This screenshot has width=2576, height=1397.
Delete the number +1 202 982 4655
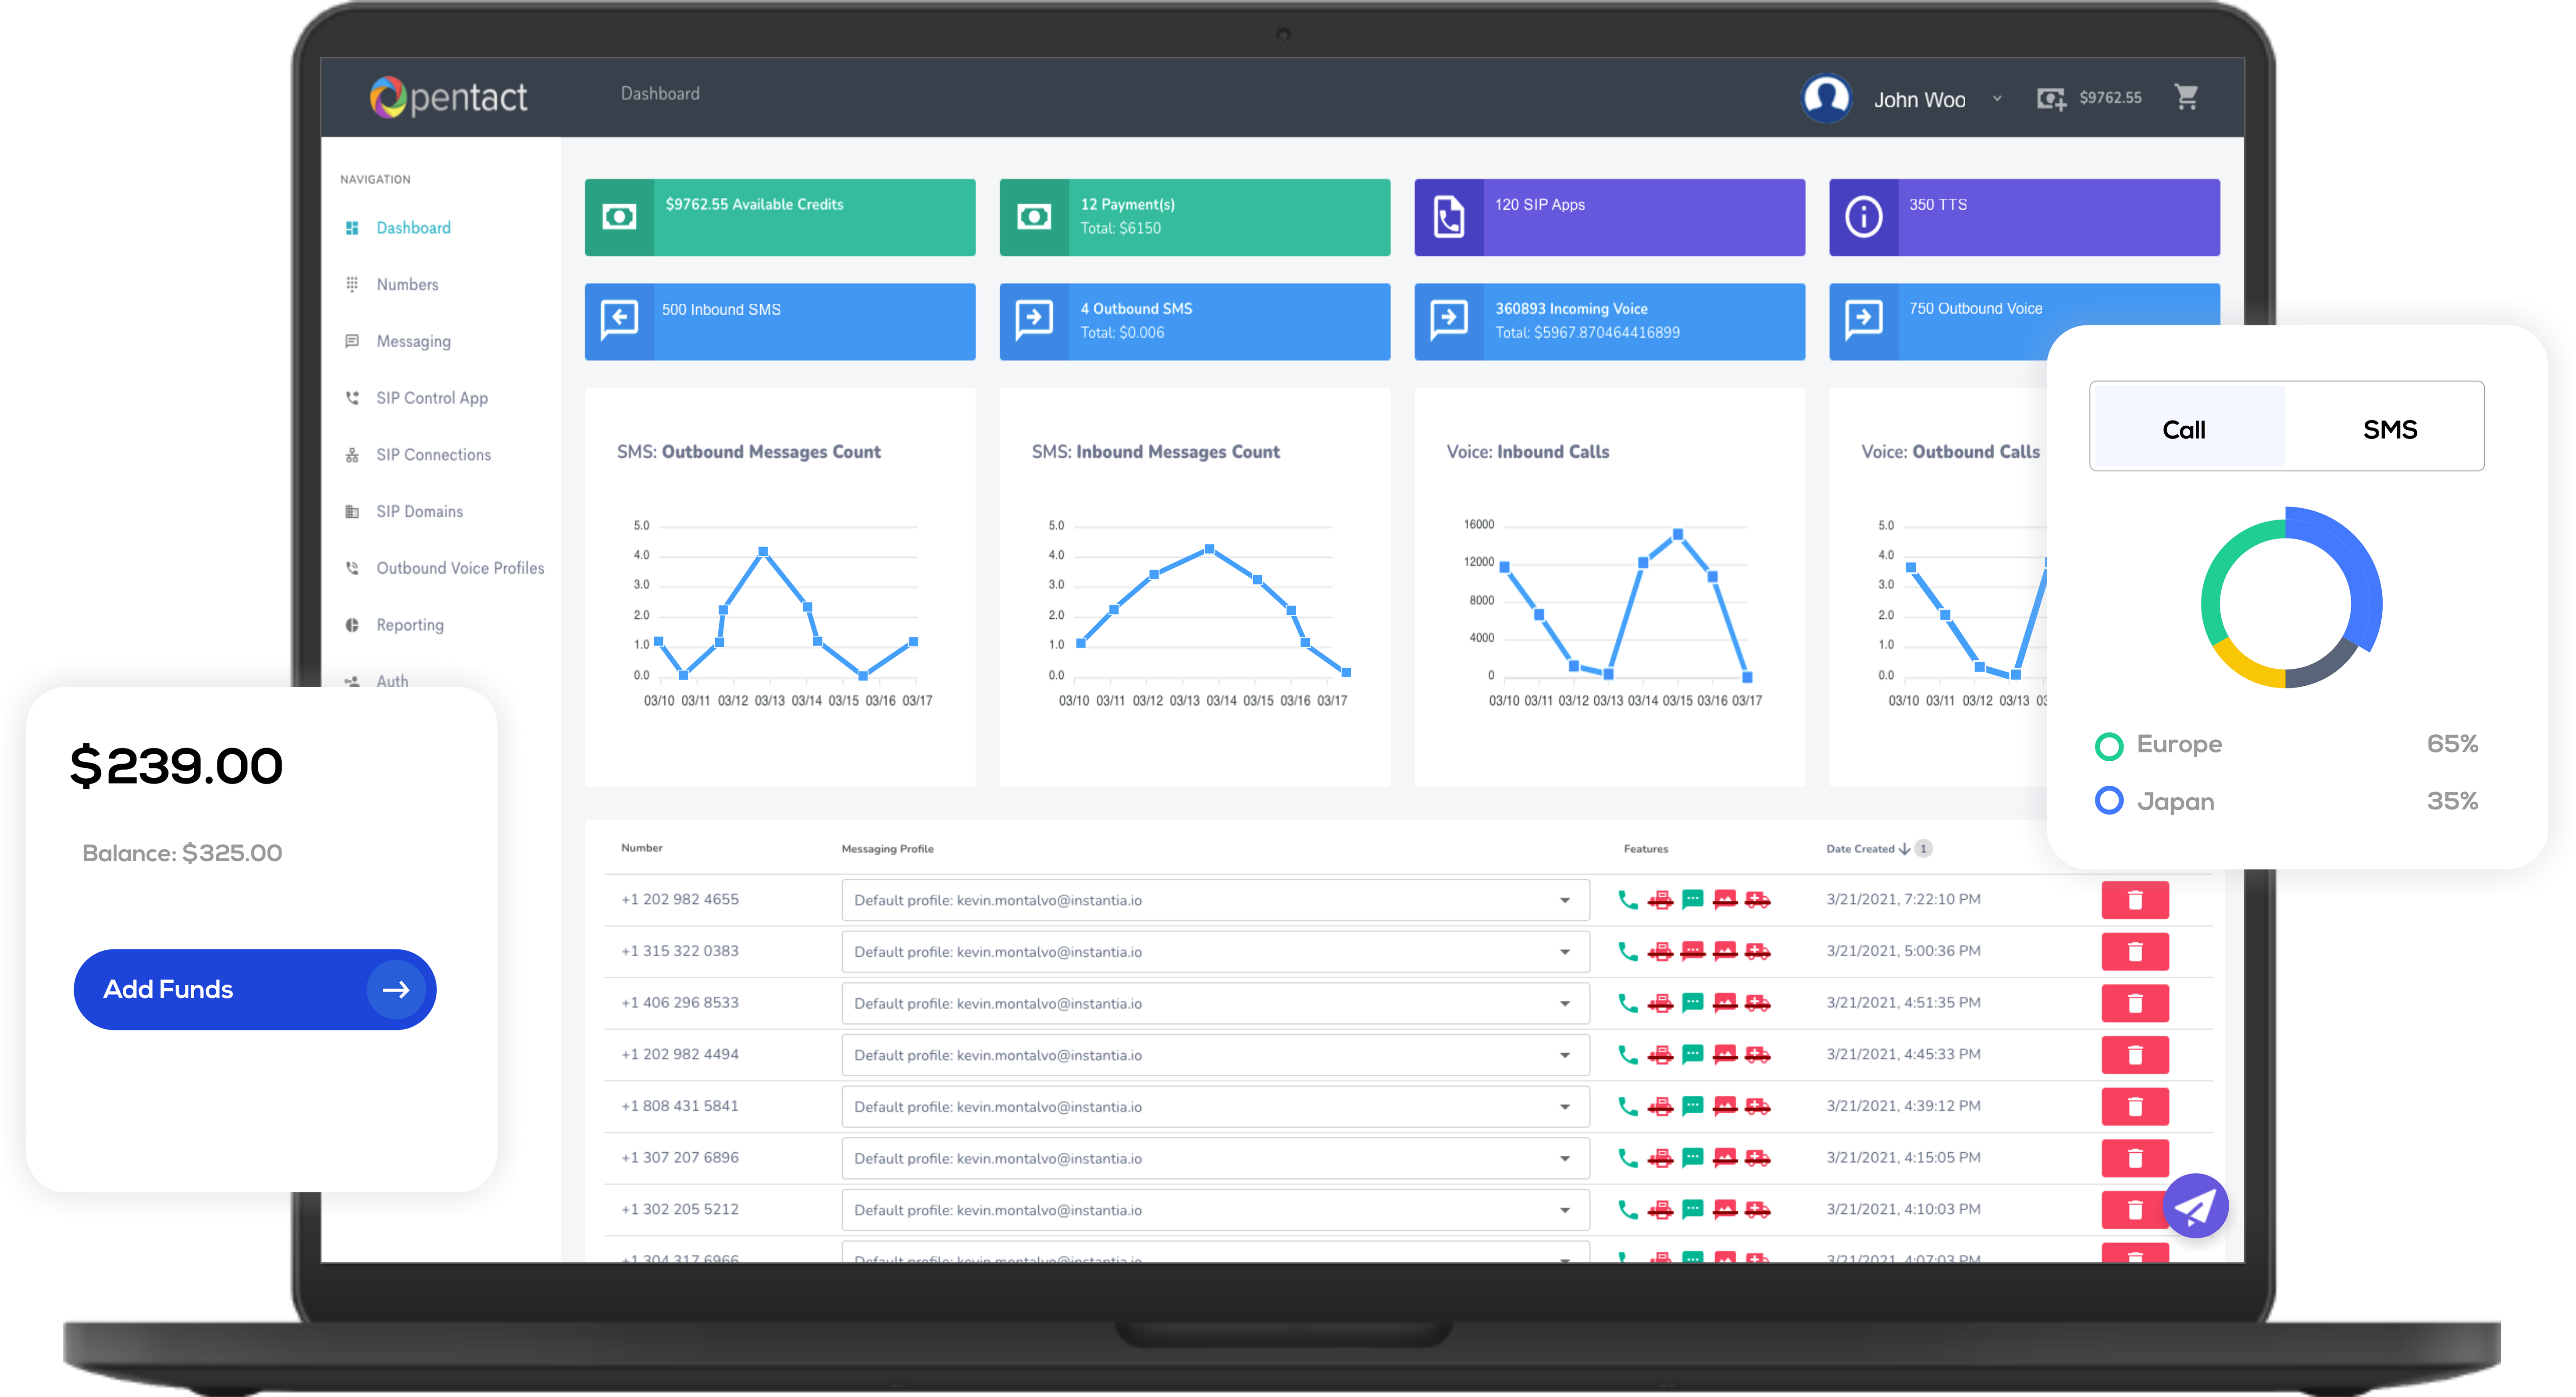pos(2135,900)
